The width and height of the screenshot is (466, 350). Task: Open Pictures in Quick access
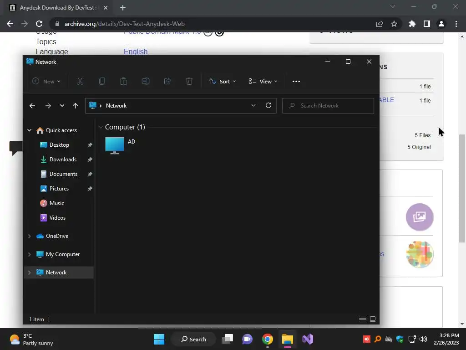coord(59,189)
